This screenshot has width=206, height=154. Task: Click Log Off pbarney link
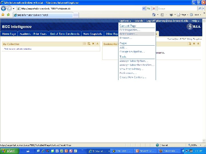pyautogui.click(x=167, y=21)
